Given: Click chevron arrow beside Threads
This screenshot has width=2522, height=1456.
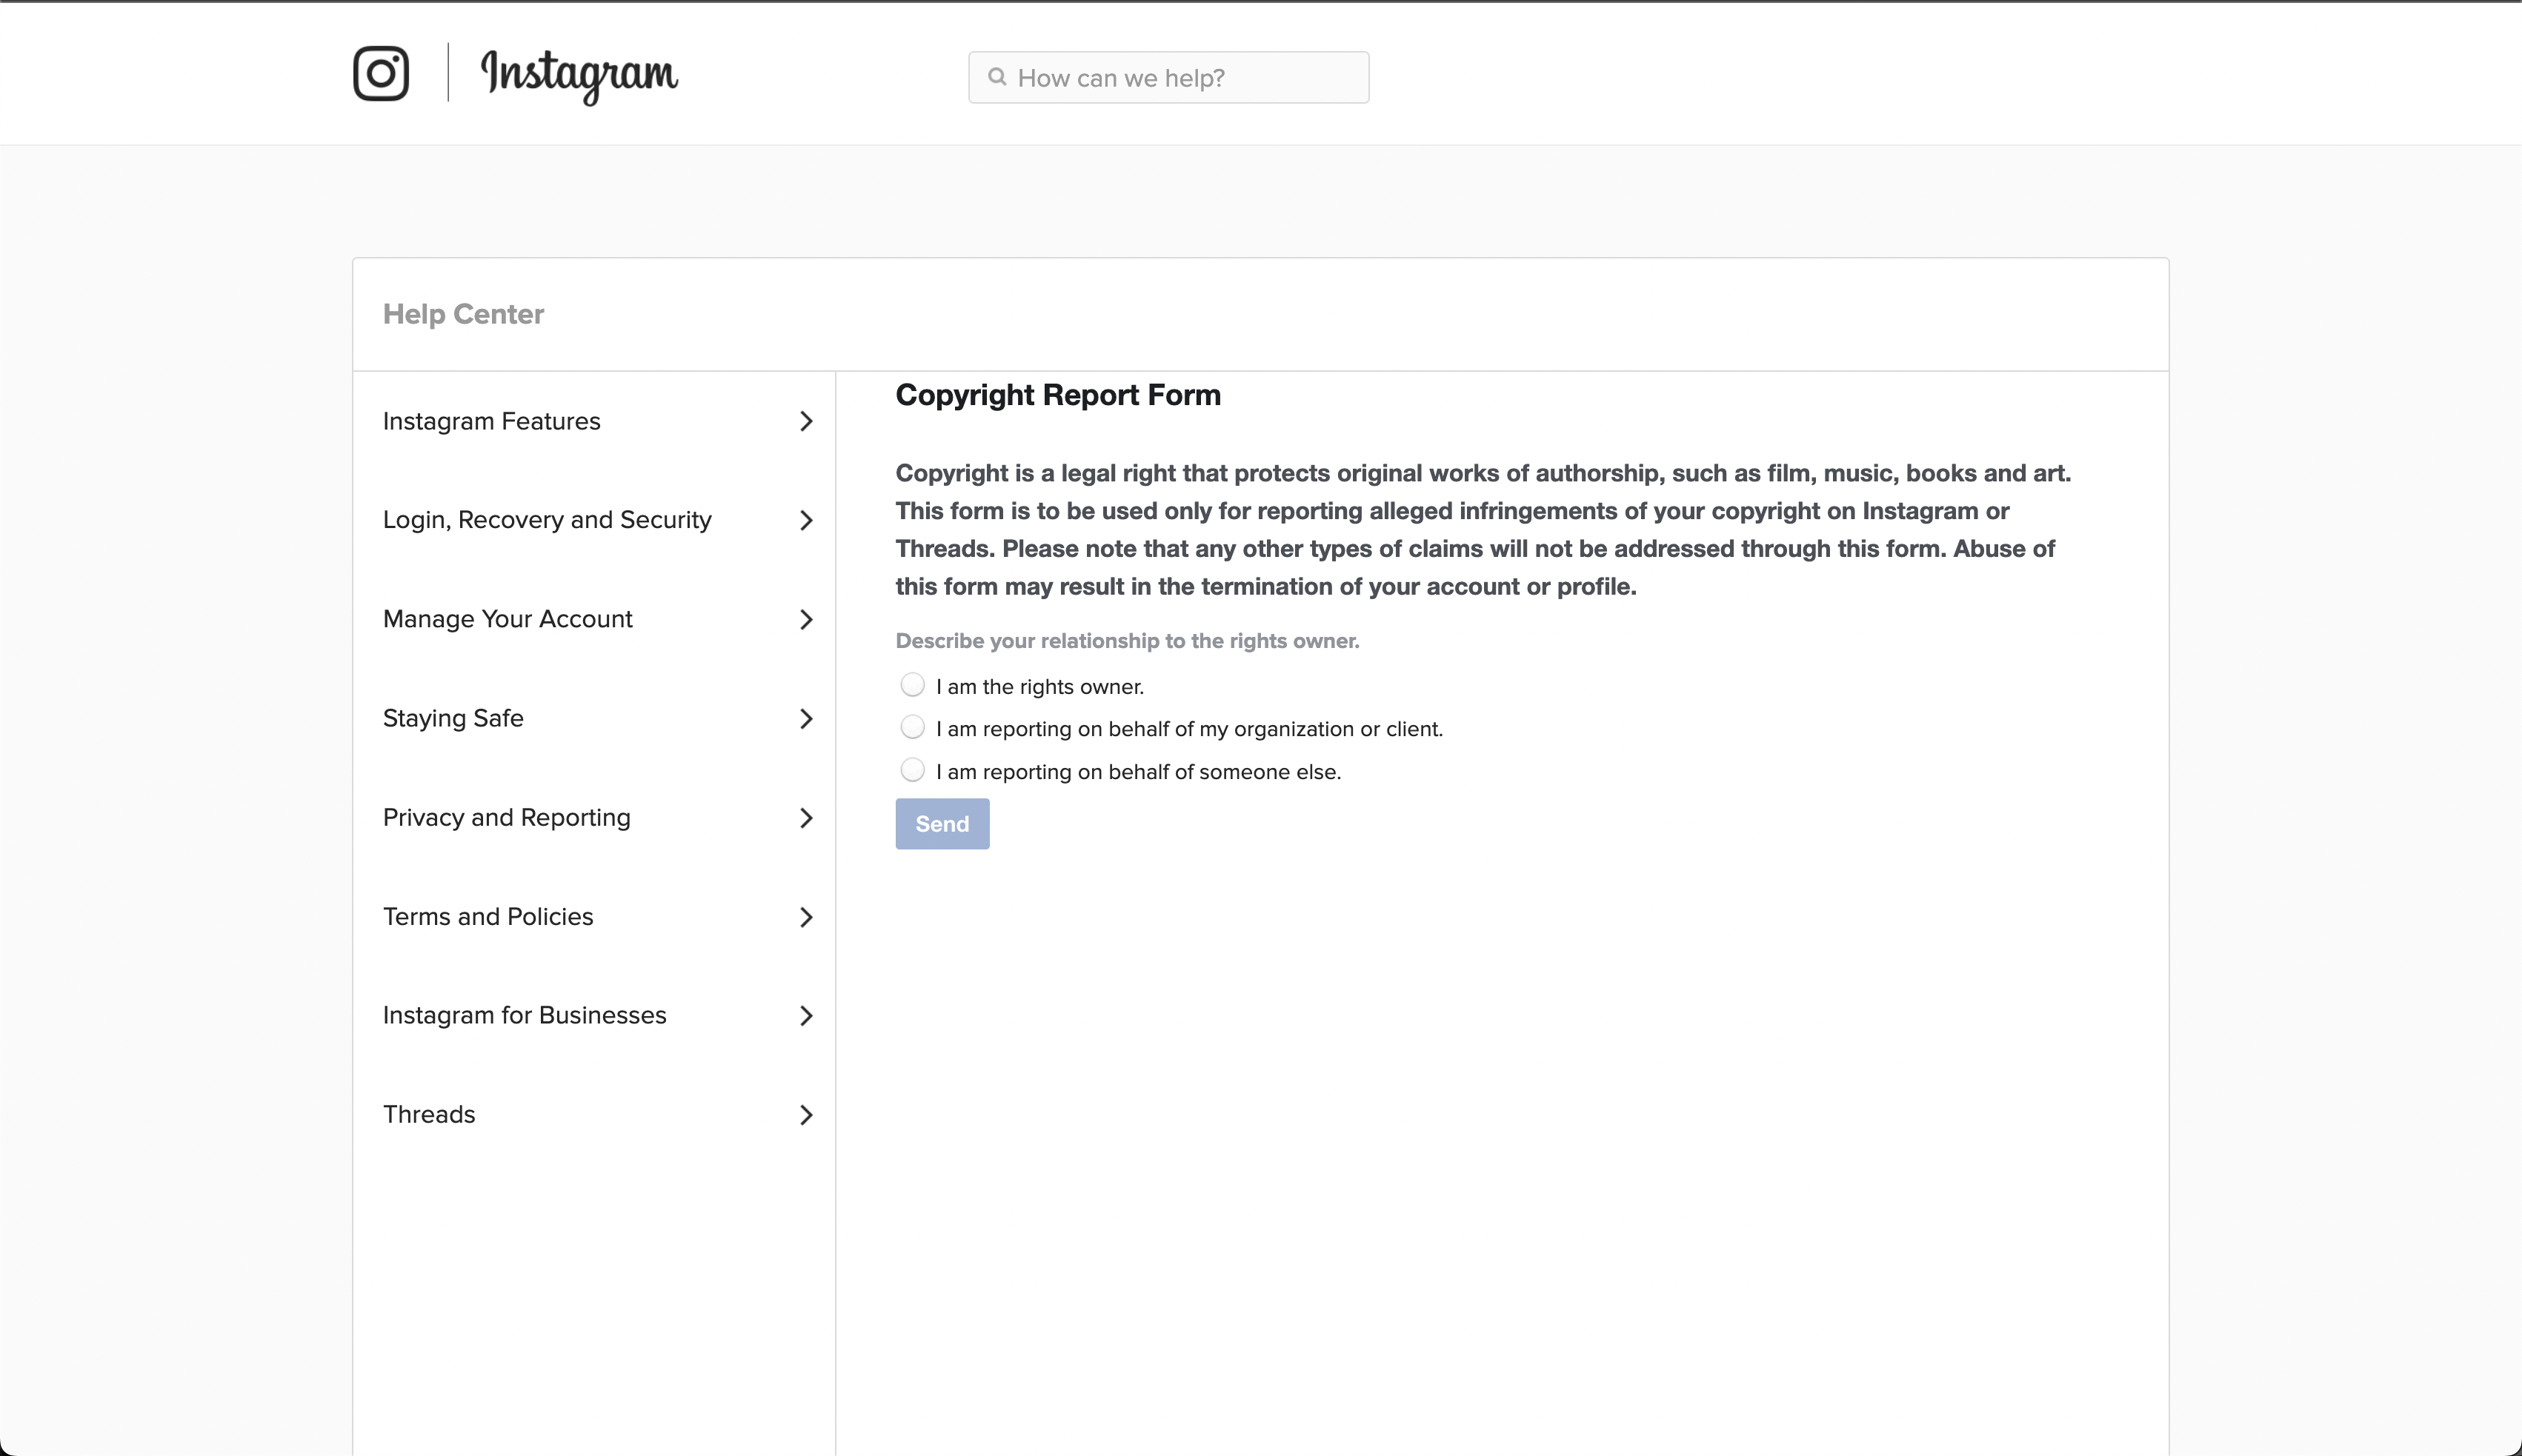Looking at the screenshot, I should (806, 1115).
